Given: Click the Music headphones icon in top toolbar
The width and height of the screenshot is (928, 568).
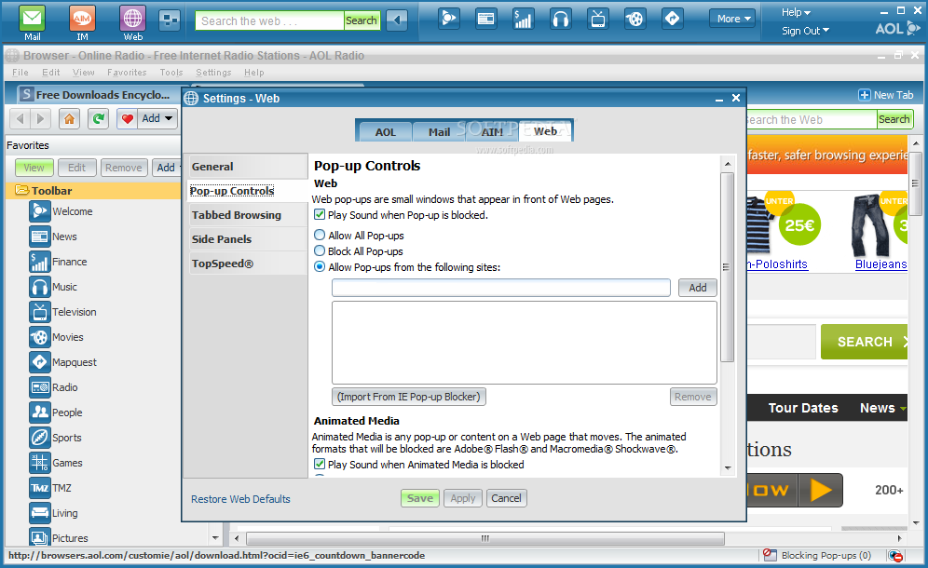Looking at the screenshot, I should (560, 19).
